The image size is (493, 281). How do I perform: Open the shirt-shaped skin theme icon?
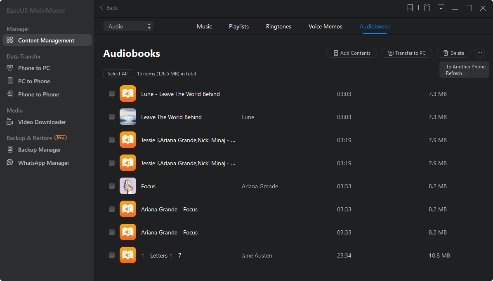tap(427, 8)
